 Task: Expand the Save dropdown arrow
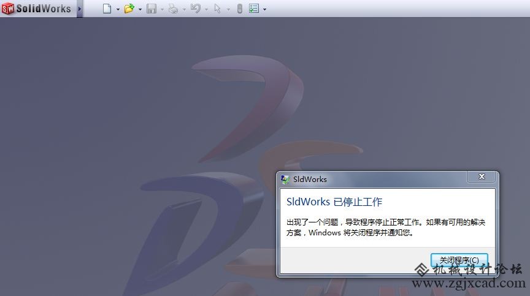[x=162, y=9]
